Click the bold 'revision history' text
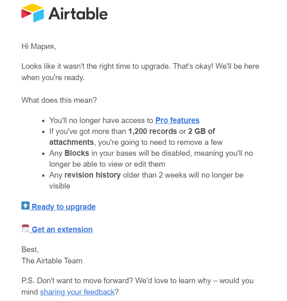287x301 pixels. tap(93, 175)
